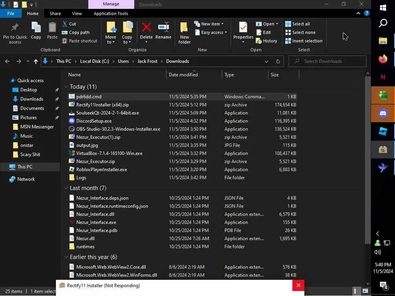Open the New item dropdown
The width and height of the screenshot is (395, 296).
(209, 24)
